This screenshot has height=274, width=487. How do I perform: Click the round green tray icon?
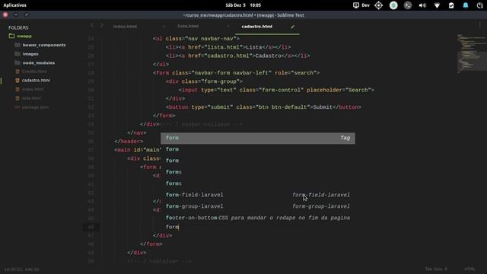click(x=393, y=5)
